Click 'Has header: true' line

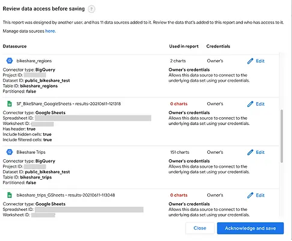pos(19,129)
